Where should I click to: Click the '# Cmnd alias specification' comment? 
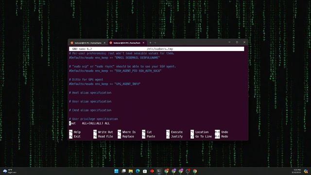point(90,110)
